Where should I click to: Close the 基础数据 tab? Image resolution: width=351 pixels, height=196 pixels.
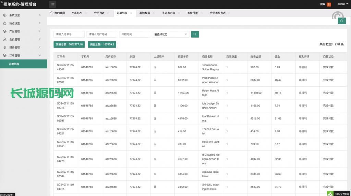pos(154,13)
